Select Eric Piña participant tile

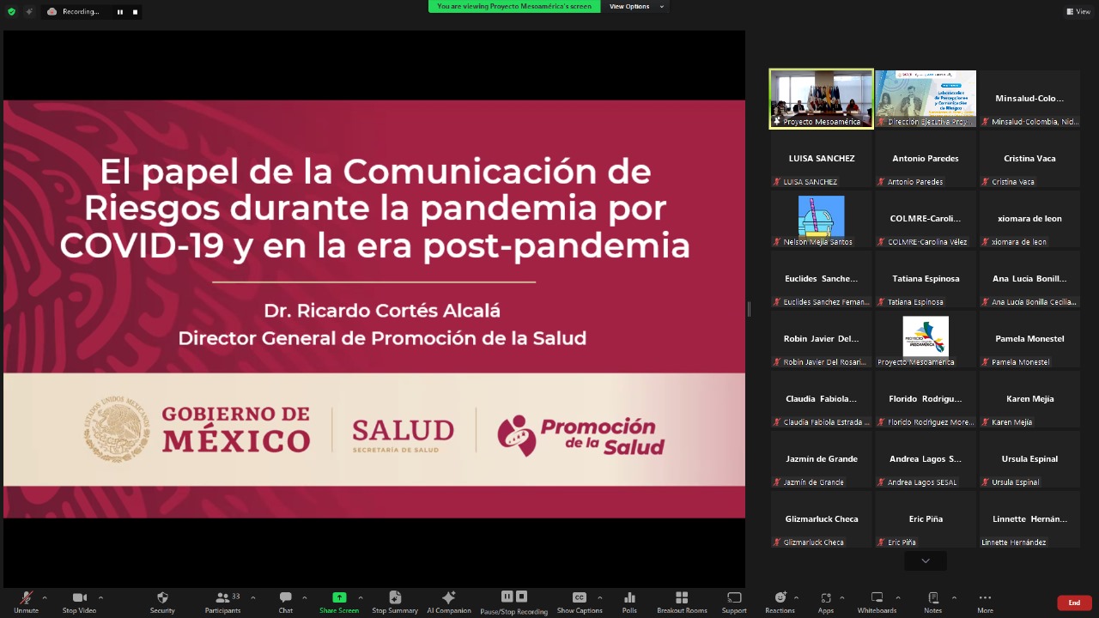pyautogui.click(x=926, y=519)
